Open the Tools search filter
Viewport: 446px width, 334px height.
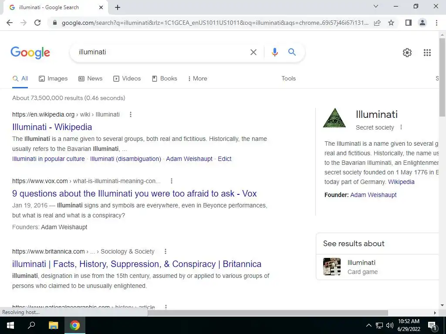288,79
